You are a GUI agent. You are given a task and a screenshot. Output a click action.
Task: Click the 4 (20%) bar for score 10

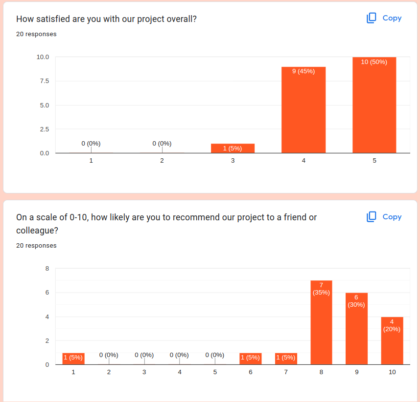click(392, 340)
